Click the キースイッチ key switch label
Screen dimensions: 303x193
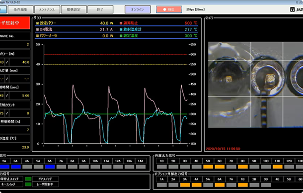pyautogui.click(x=11, y=184)
